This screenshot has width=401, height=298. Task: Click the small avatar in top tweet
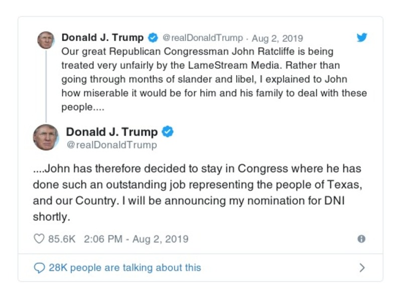tap(46, 40)
